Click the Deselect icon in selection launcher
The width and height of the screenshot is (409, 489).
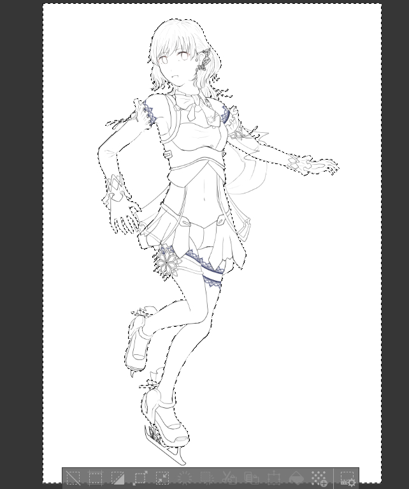[73, 478]
